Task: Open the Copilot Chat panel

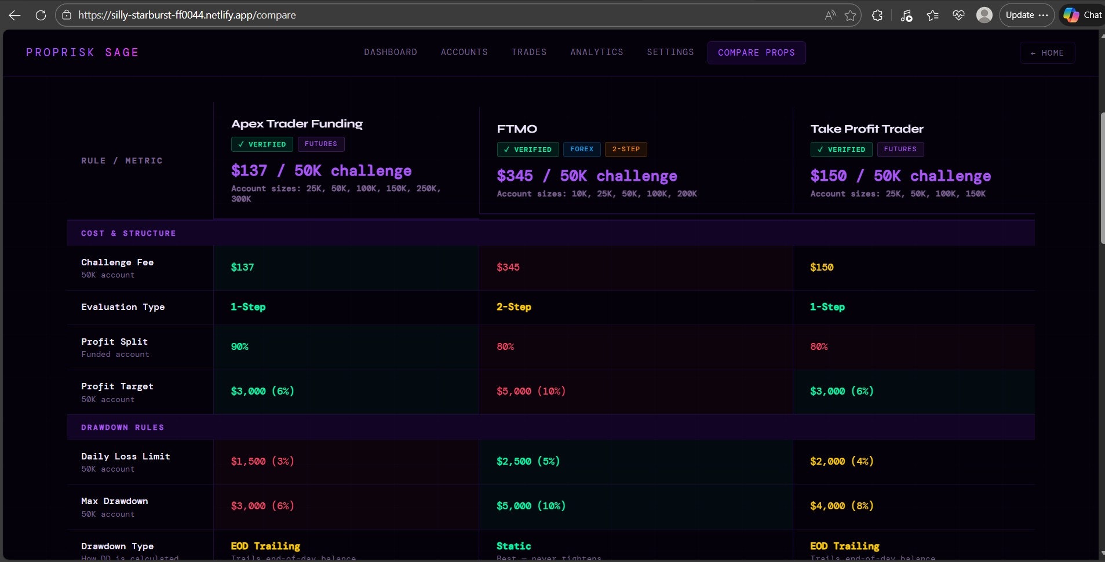Action: 1081,14
